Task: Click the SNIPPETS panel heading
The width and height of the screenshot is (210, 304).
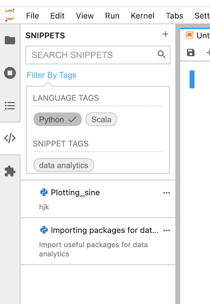Action: click(x=45, y=35)
